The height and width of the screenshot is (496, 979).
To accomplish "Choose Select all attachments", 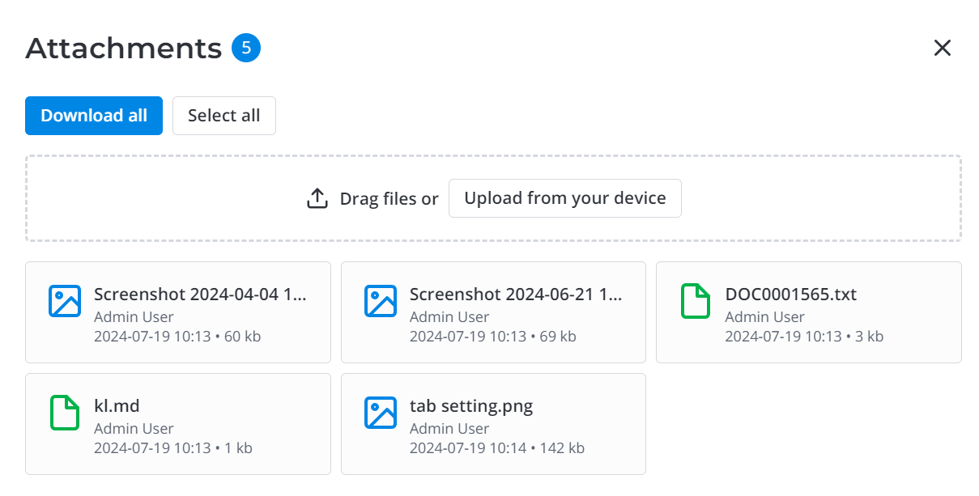I will pos(223,116).
